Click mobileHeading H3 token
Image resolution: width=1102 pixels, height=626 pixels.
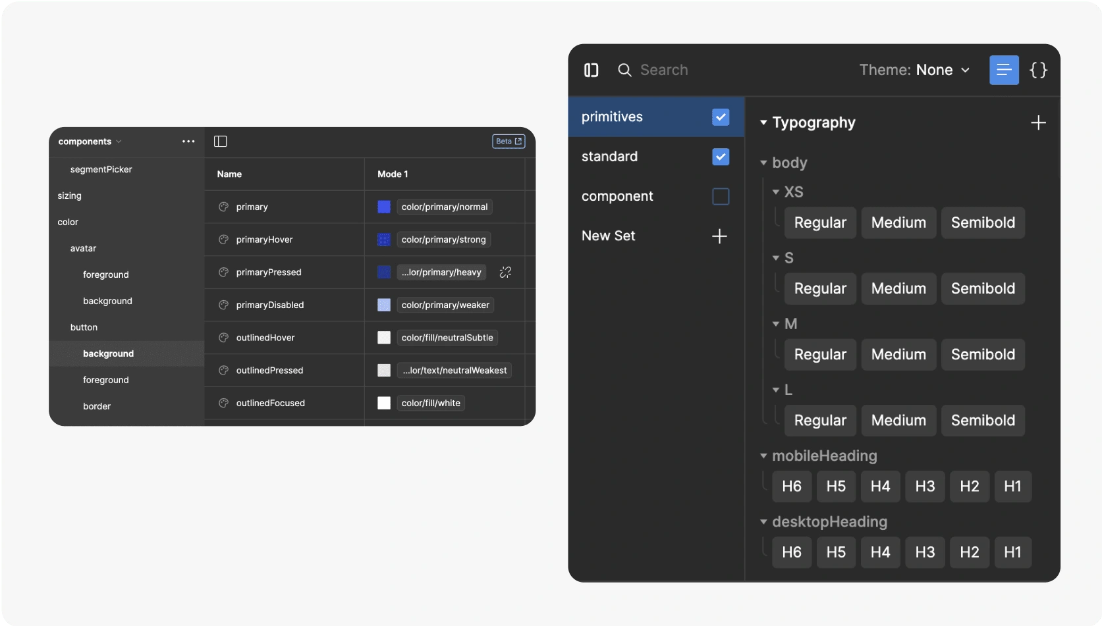(x=925, y=486)
